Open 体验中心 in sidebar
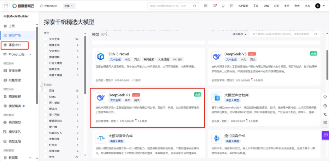 15,45
